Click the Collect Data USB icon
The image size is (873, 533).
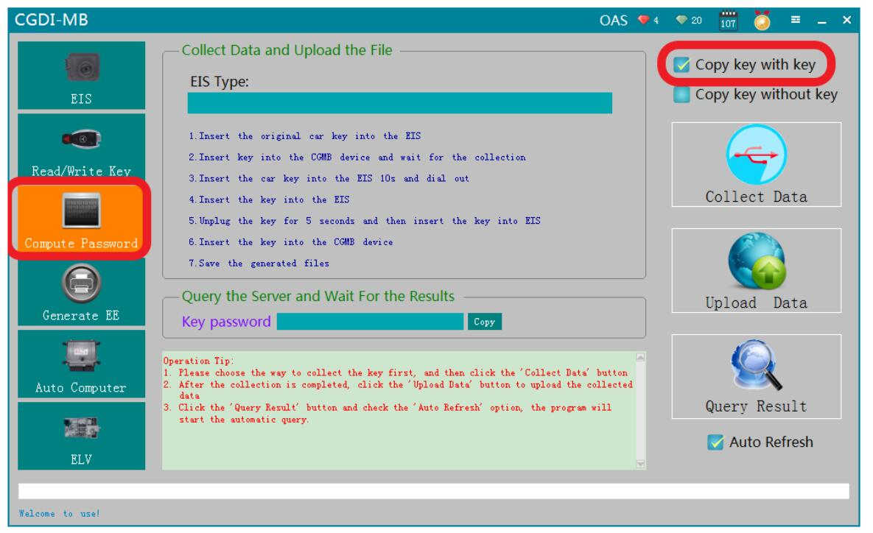click(x=756, y=155)
